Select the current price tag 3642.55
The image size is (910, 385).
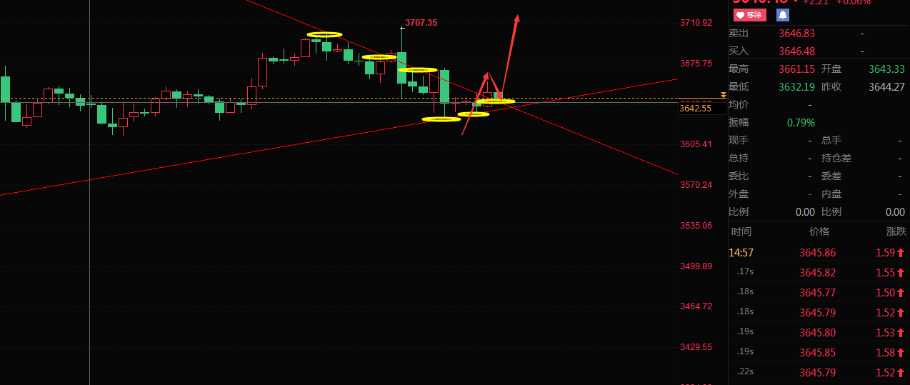[695, 109]
